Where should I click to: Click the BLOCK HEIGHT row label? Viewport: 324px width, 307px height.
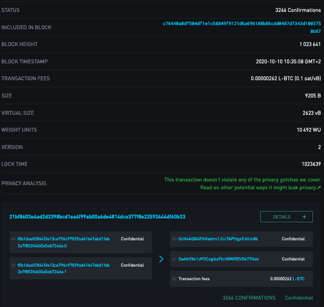coord(19,44)
